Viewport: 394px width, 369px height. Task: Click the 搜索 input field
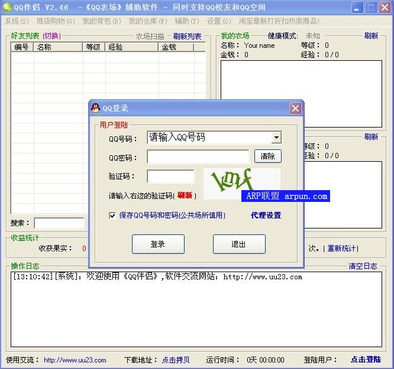pyautogui.click(x=59, y=223)
